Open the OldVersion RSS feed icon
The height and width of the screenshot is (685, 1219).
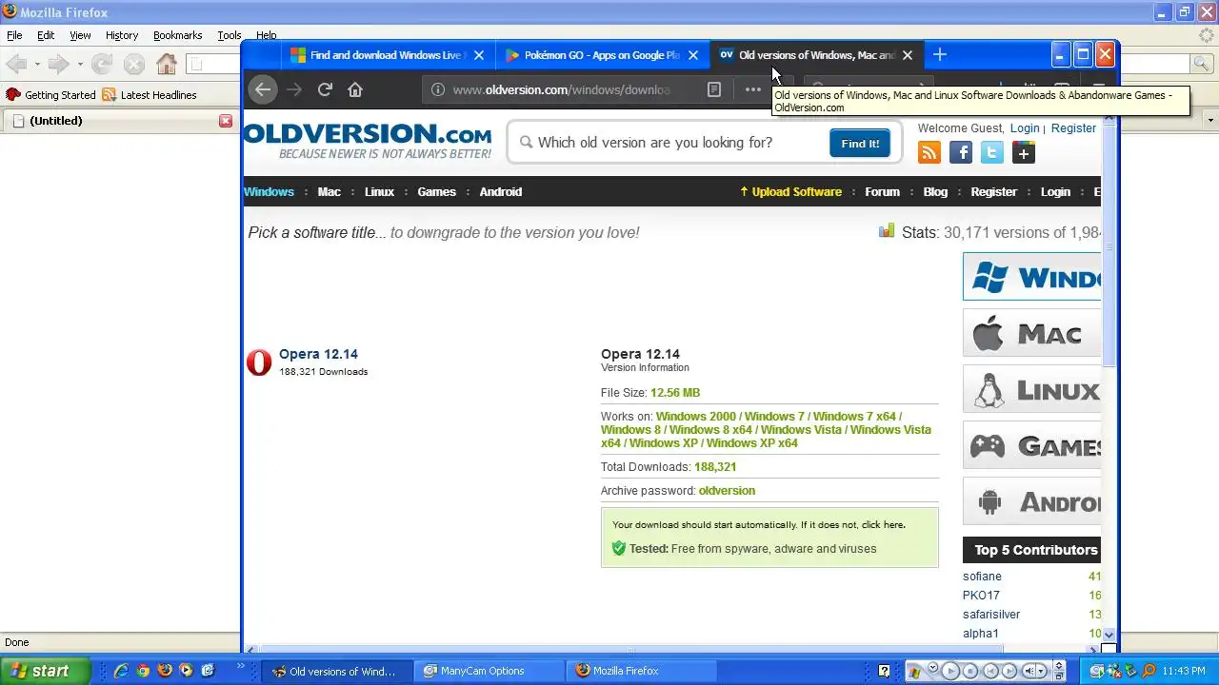(929, 152)
